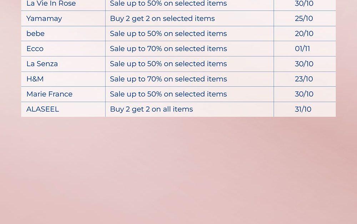Click the 25/10 date for Yamamay
Image resolution: width=357 pixels, height=224 pixels.
pyautogui.click(x=304, y=19)
